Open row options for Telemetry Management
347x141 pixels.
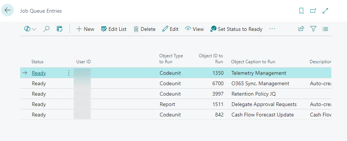68,73
